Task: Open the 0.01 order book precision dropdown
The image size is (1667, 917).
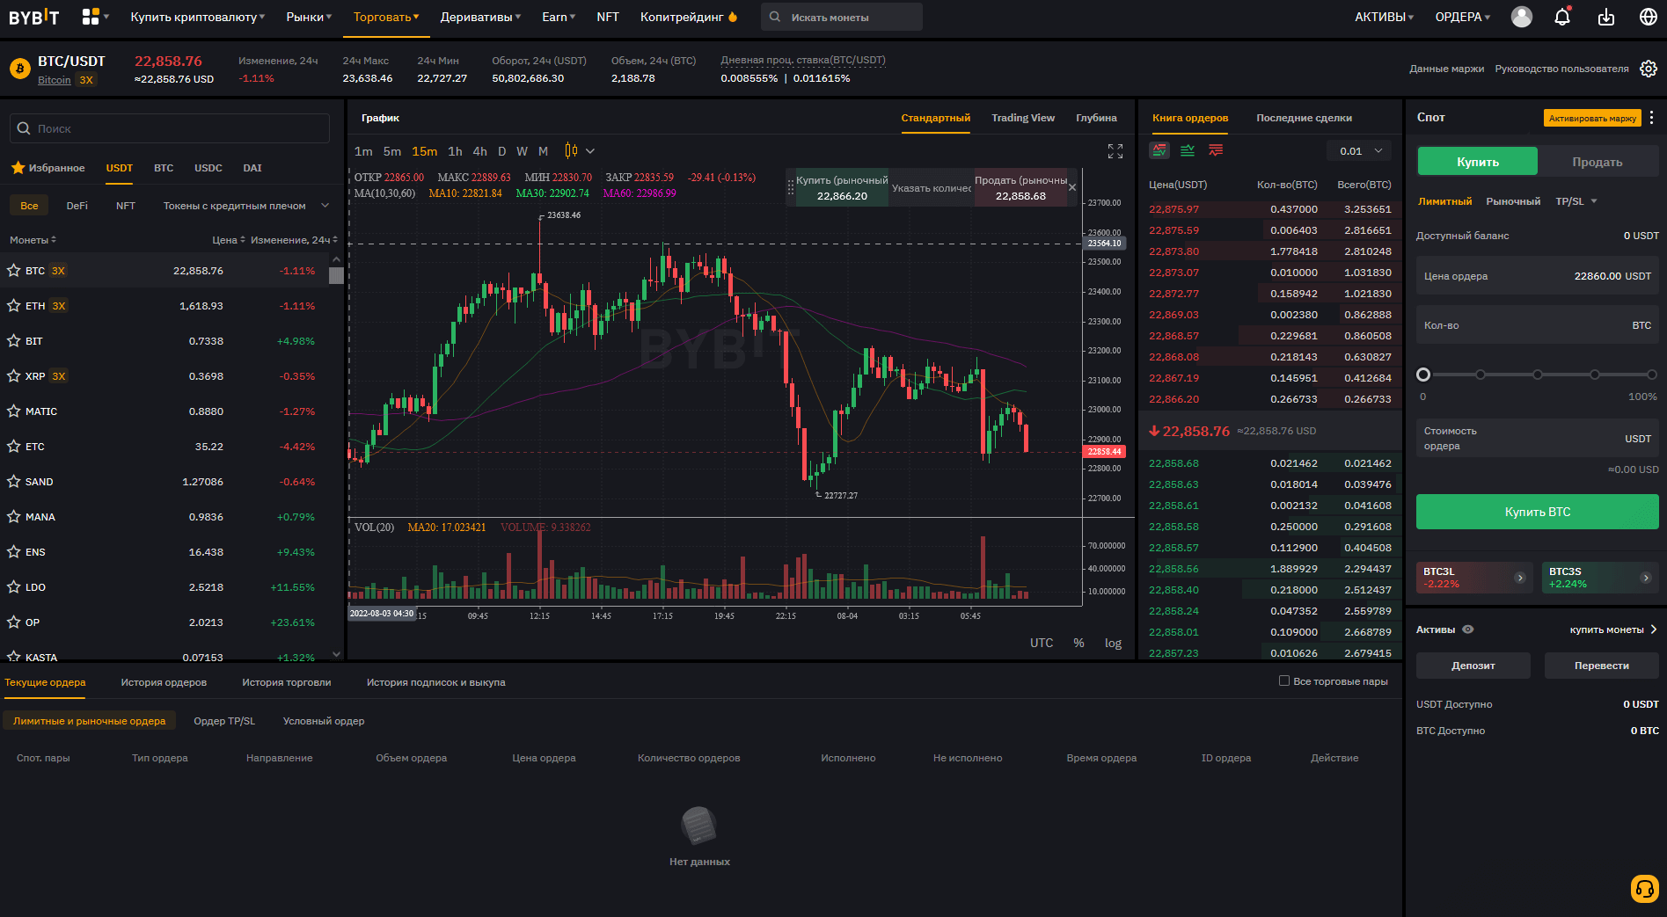Action: (x=1360, y=151)
